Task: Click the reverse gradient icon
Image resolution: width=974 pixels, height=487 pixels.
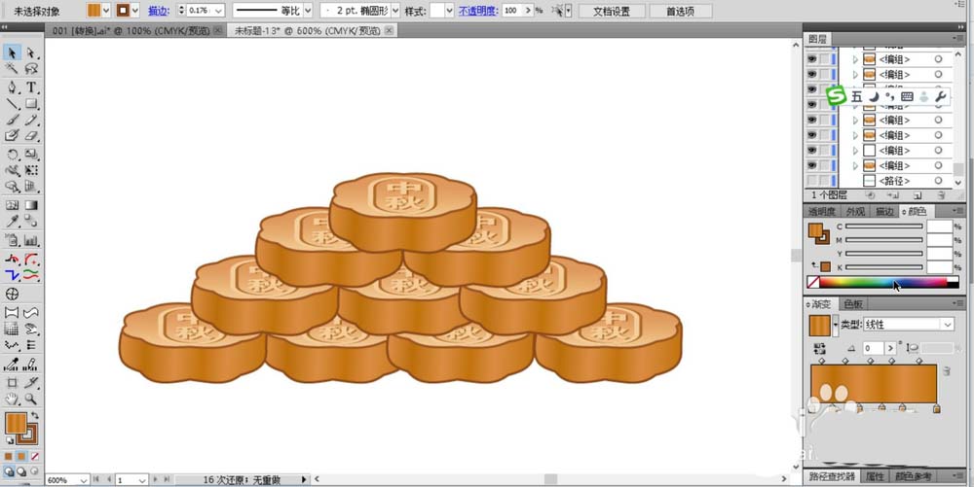Action: pos(819,348)
